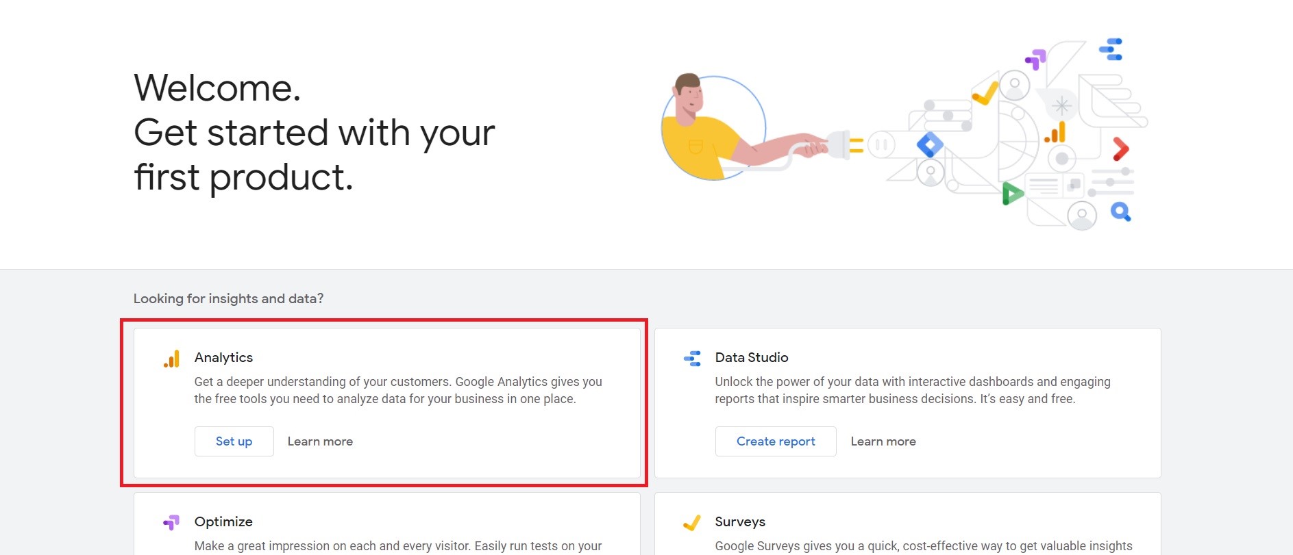Click the blue magnifier logo in illustration
Screen dimensions: 1293x555
click(1121, 212)
